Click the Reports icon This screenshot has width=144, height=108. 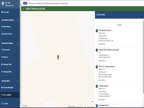pos(2,57)
